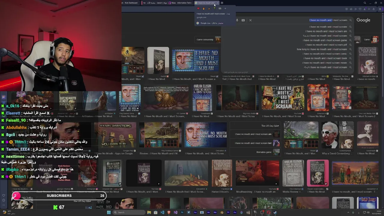This screenshot has width=384, height=216.
Task: Click the edit page pencil icon in toolbar
Action: pos(347,9)
